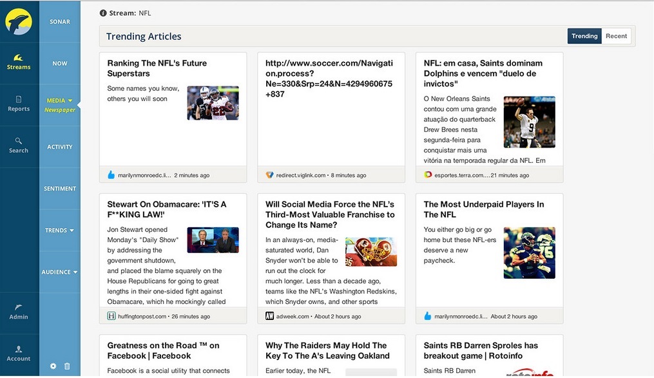Click thumbs-up icon beside '2 minutes ago'
The width and height of the screenshot is (654, 378).
click(x=111, y=175)
